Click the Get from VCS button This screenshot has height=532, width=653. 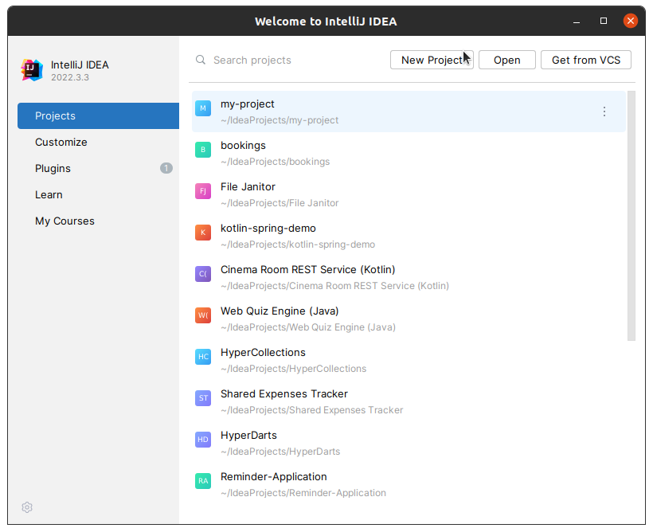586,60
